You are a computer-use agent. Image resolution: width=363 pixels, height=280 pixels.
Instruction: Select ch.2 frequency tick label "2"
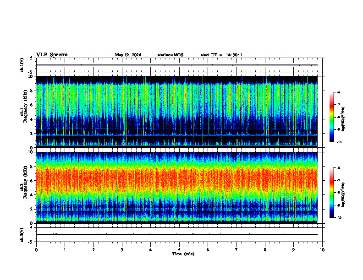point(32,209)
